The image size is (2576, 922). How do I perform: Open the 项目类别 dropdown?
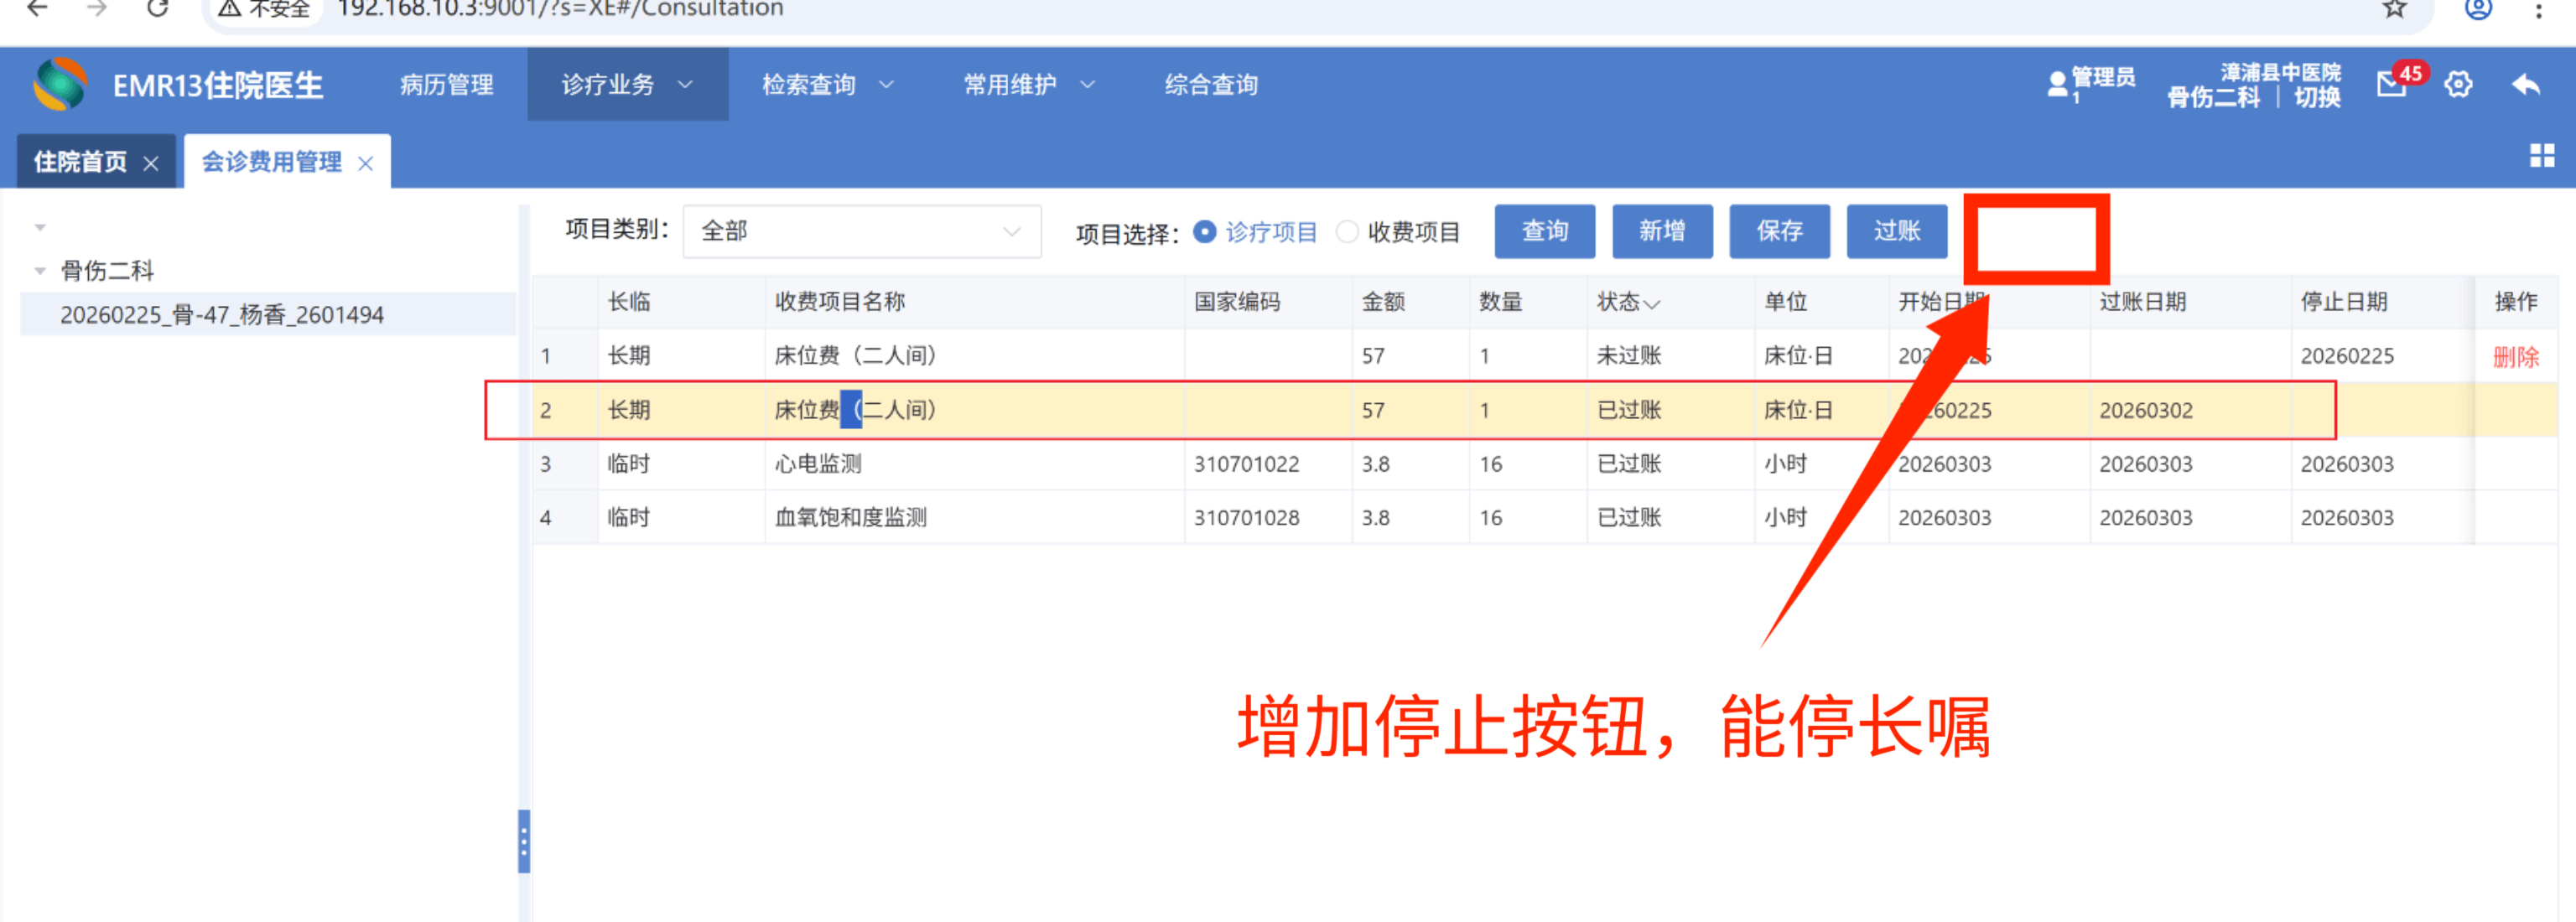pyautogui.click(x=861, y=232)
